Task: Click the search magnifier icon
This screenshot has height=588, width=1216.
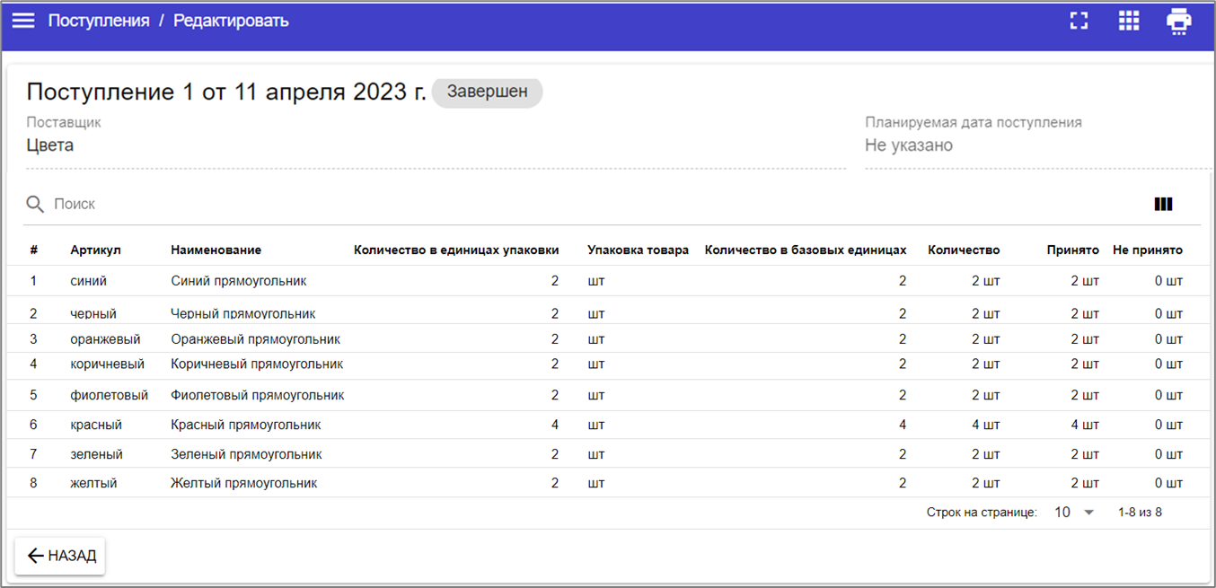Action: point(35,205)
